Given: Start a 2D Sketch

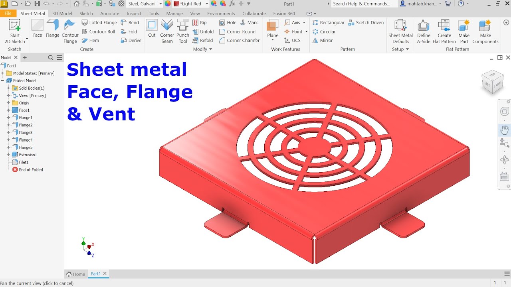Looking at the screenshot, I should click(x=15, y=31).
